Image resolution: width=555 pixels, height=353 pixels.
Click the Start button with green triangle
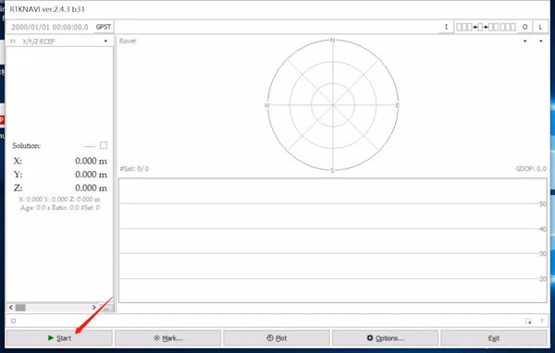(x=59, y=338)
